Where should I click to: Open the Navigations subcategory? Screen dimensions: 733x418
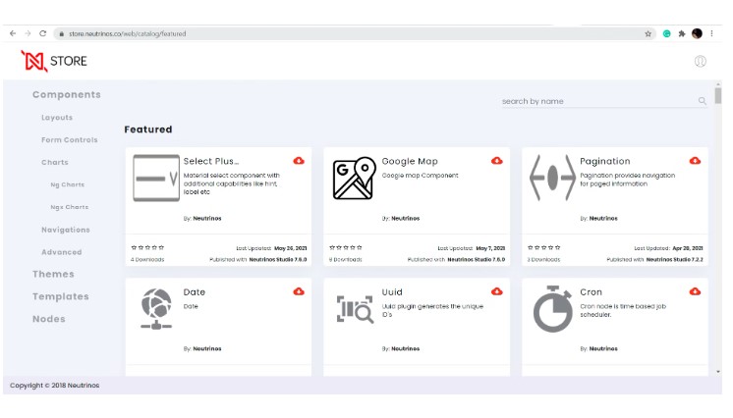click(66, 230)
